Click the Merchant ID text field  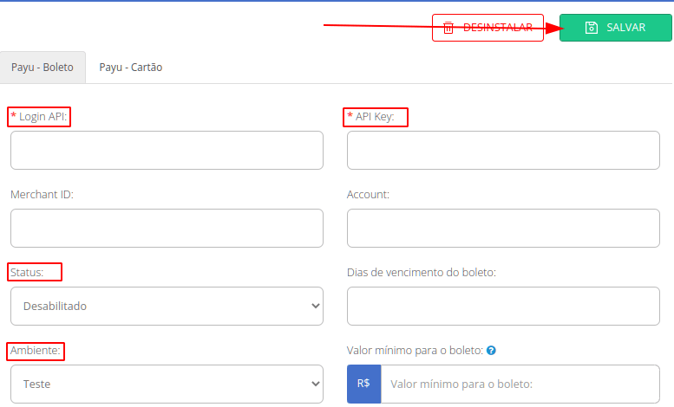coord(167,228)
